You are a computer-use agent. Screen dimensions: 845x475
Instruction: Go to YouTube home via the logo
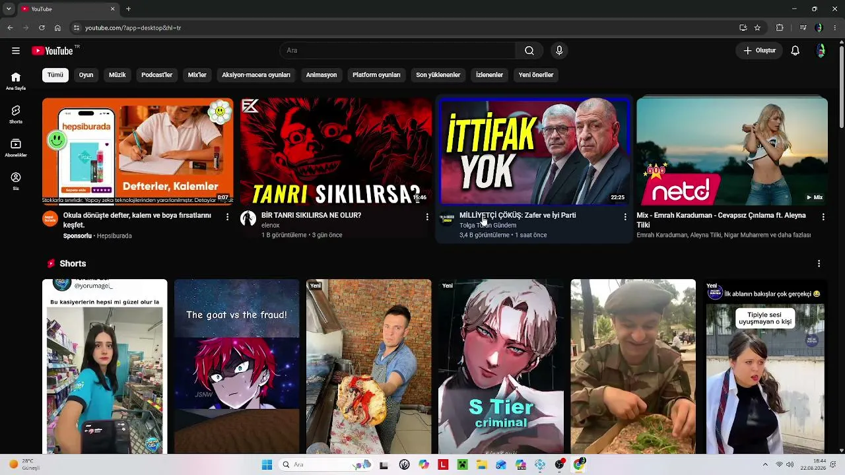pos(53,51)
